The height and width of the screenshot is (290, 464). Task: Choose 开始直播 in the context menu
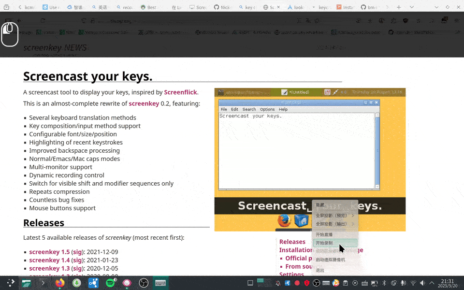click(335, 235)
